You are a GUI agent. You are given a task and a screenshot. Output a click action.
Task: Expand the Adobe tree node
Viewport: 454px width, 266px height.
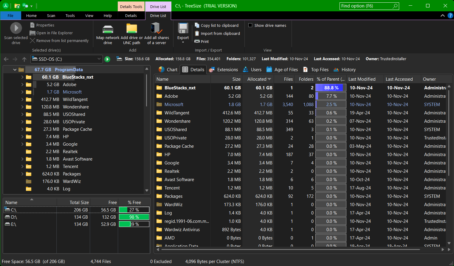pyautogui.click(x=22, y=85)
